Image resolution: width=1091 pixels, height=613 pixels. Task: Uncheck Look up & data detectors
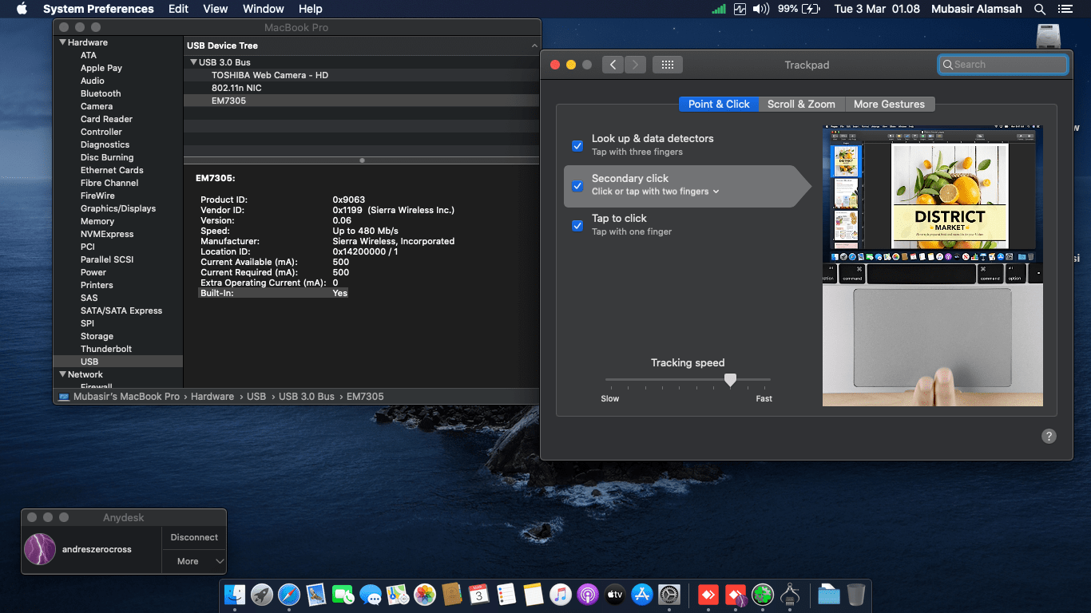pos(577,145)
